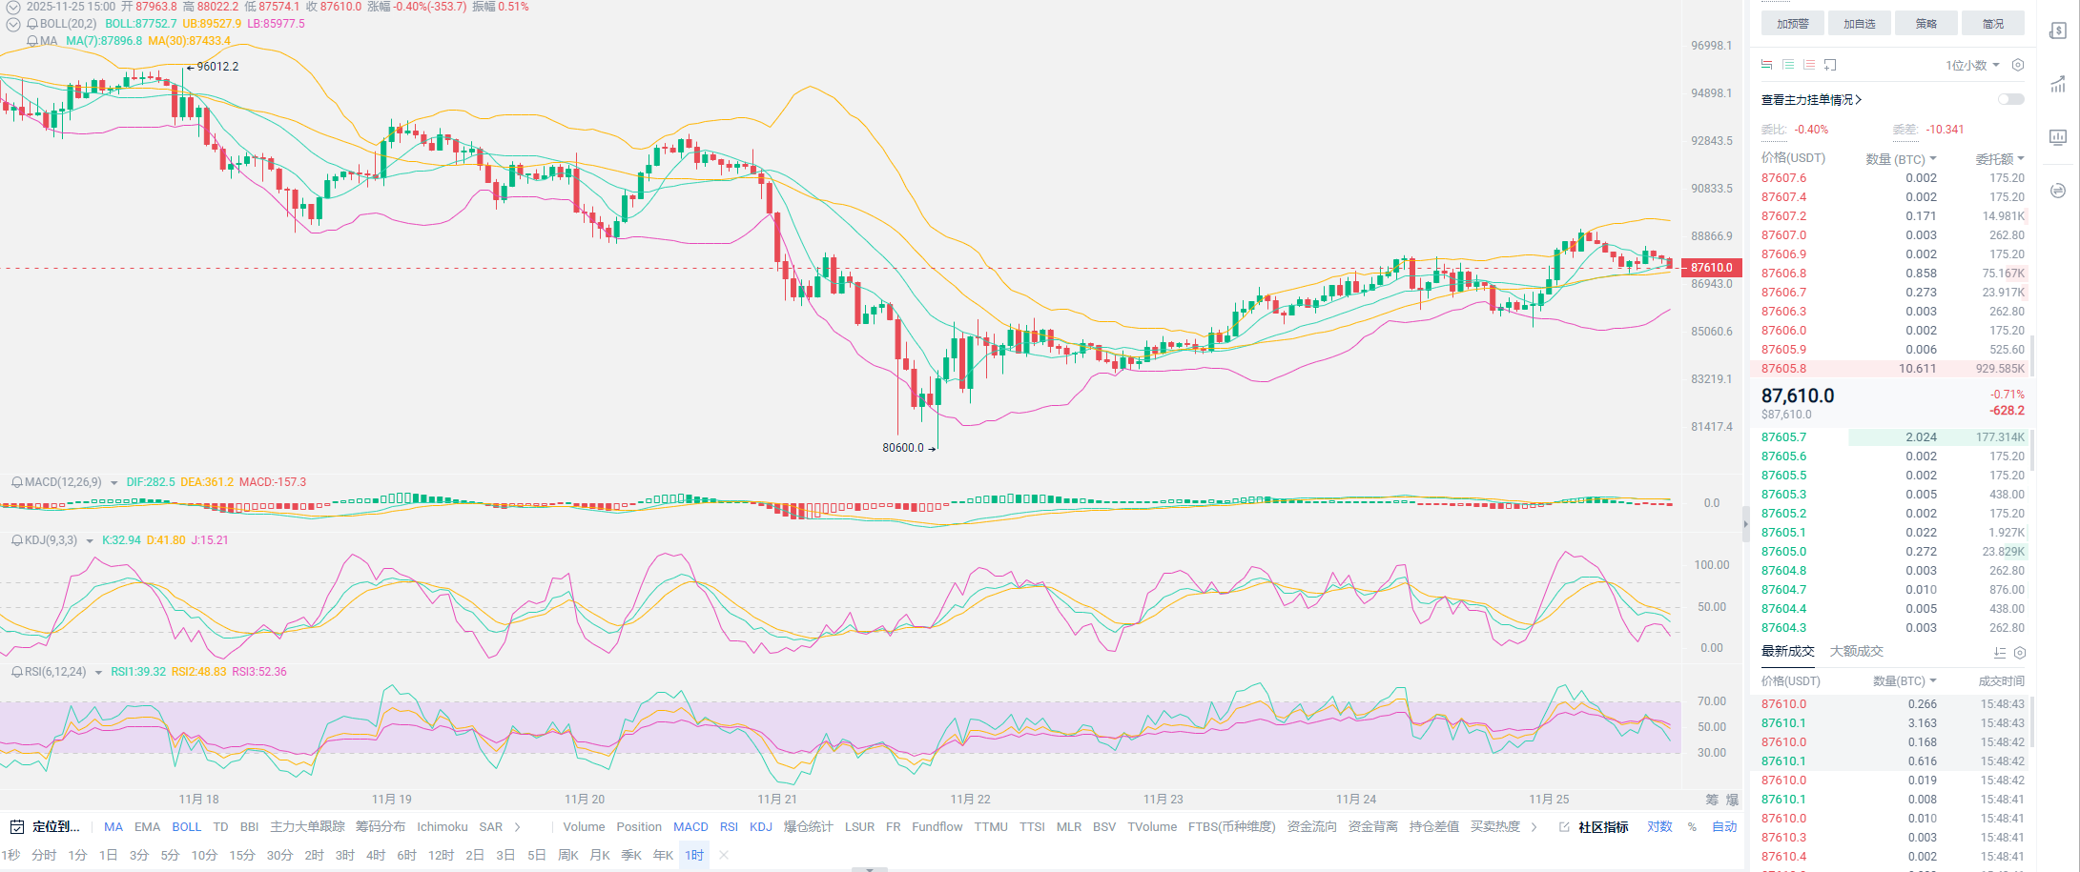Click the 加自选 button
The width and height of the screenshot is (2080, 872).
tap(1859, 24)
